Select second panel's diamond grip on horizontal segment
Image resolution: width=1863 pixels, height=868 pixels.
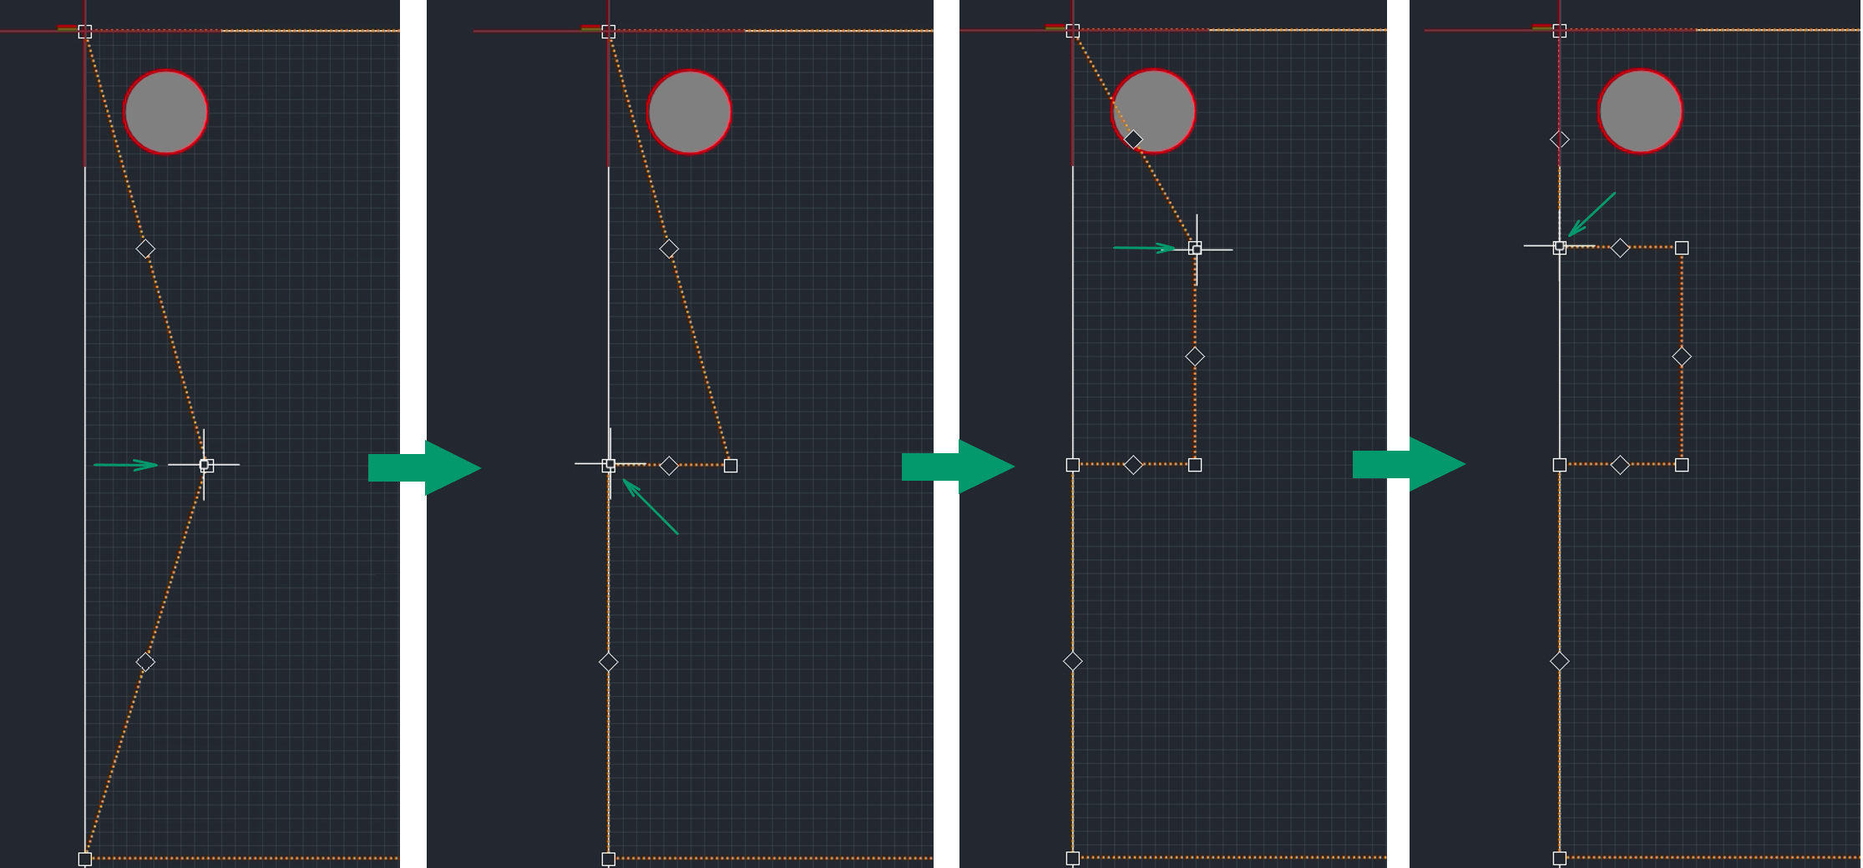669,466
